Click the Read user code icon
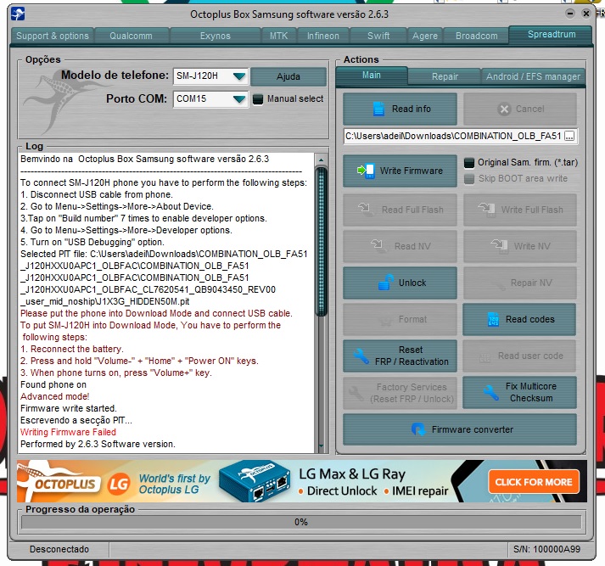The height and width of the screenshot is (566, 605). coord(485,356)
